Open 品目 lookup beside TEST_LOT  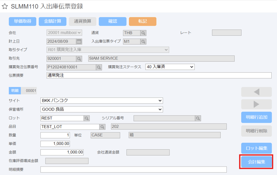click(x=102, y=127)
